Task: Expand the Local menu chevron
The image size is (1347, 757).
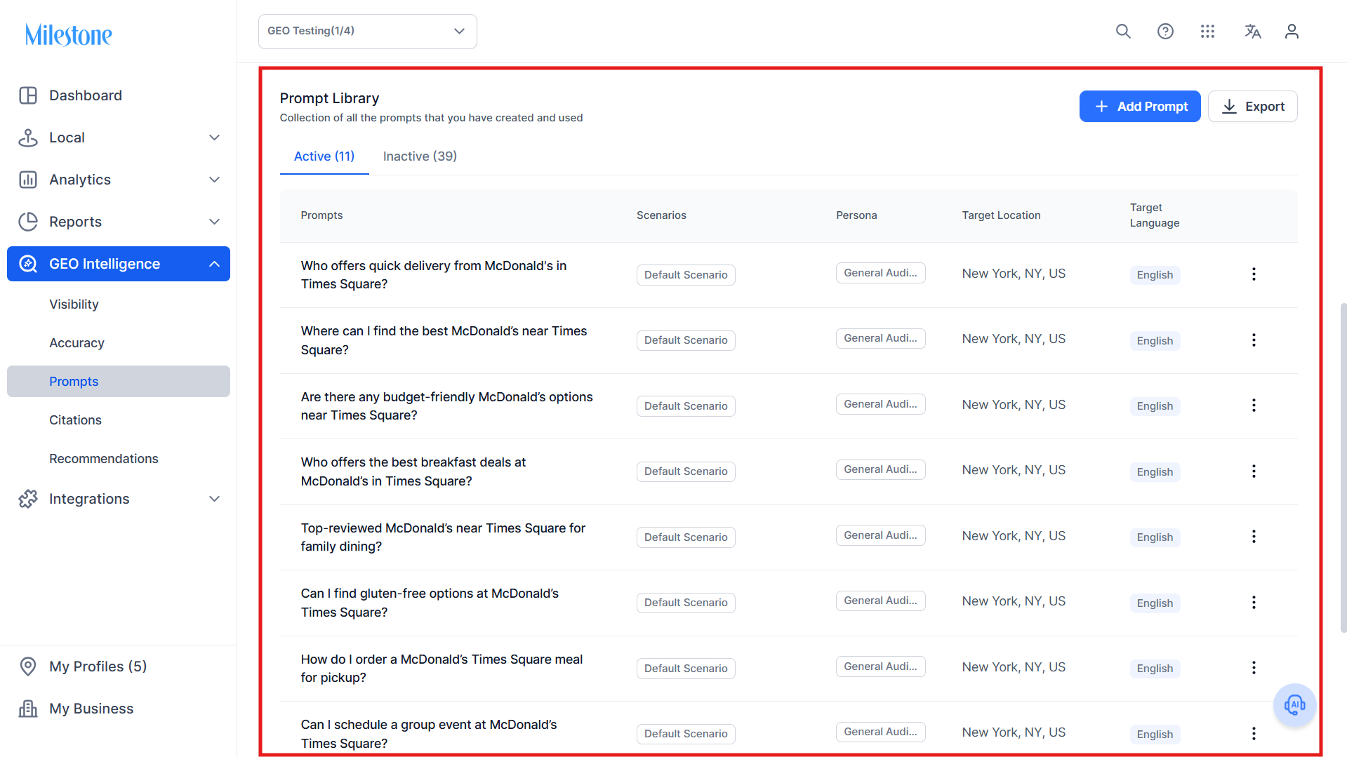Action: pyautogui.click(x=215, y=138)
